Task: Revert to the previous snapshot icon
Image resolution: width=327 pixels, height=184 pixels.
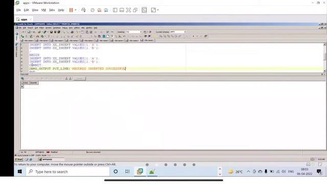Action: pos(99,10)
